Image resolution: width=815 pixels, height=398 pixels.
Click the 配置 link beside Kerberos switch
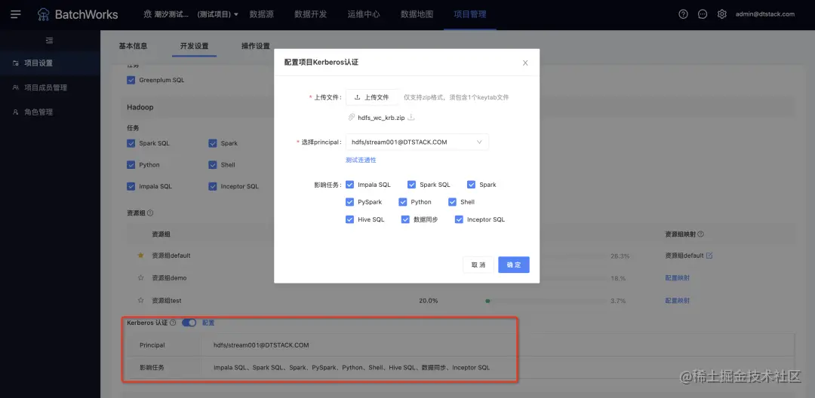pyautogui.click(x=208, y=323)
